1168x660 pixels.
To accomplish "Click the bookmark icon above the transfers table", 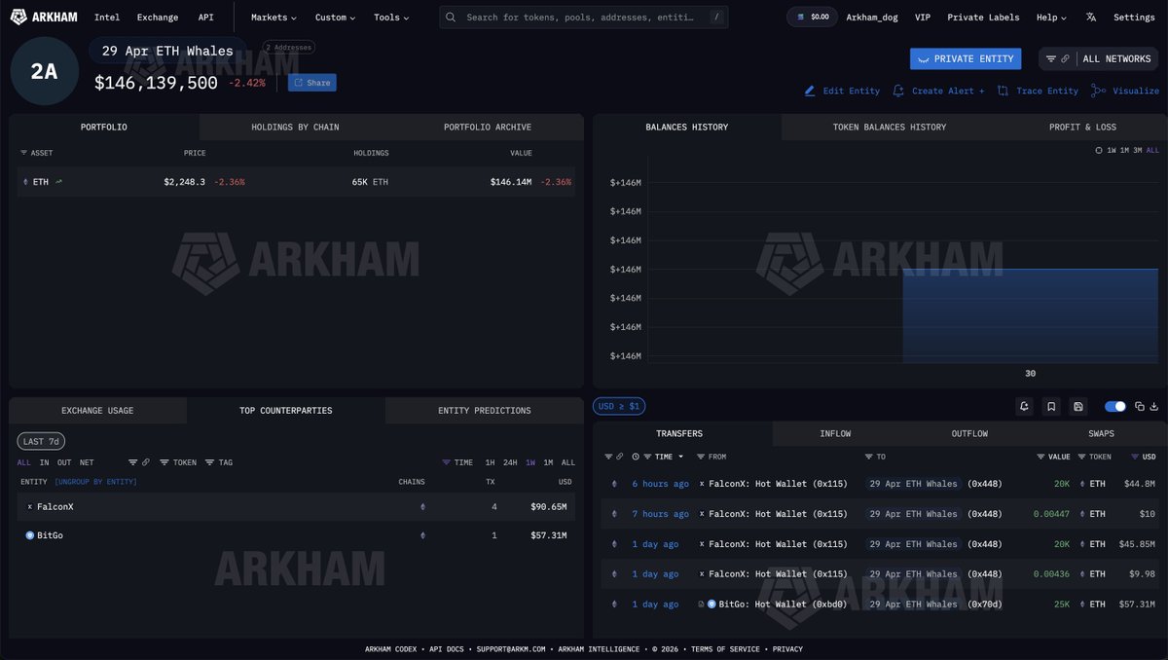I will (1051, 406).
